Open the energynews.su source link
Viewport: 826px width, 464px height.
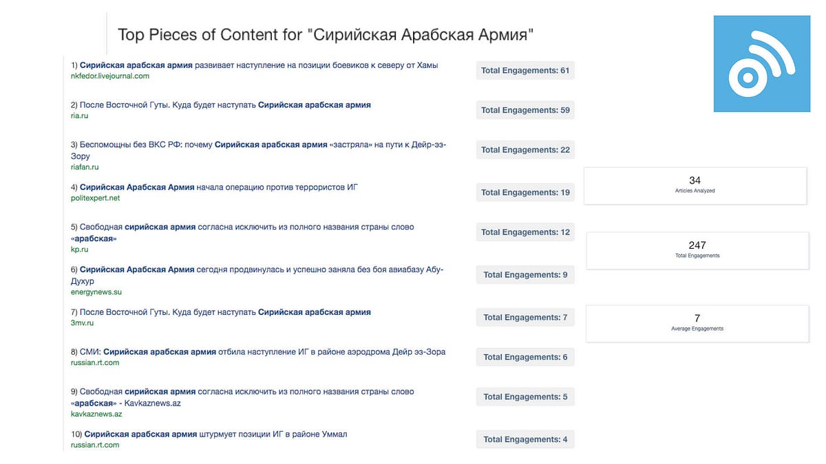[96, 292]
